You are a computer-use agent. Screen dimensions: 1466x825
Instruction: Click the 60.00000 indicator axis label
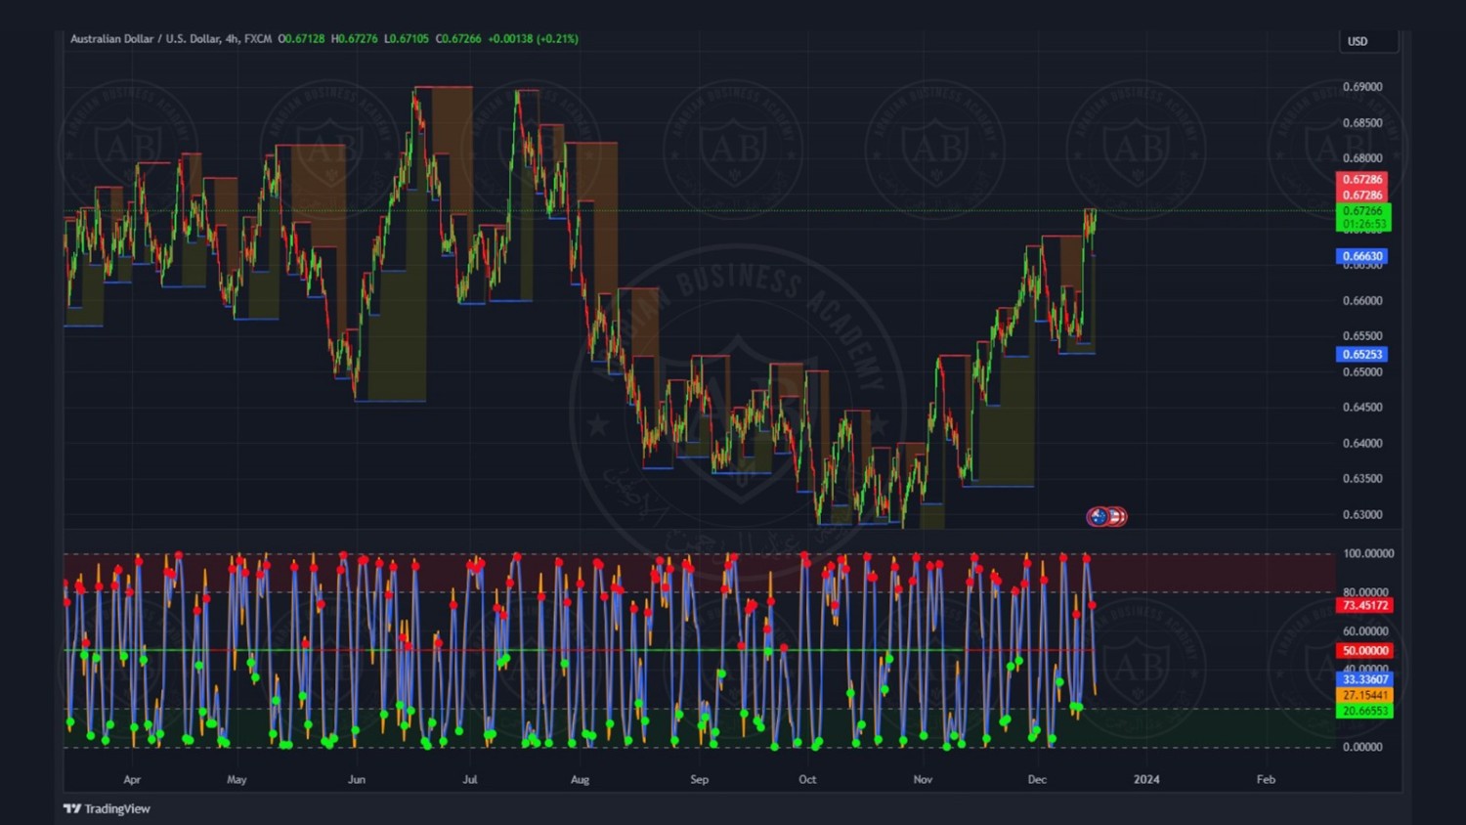(1365, 631)
